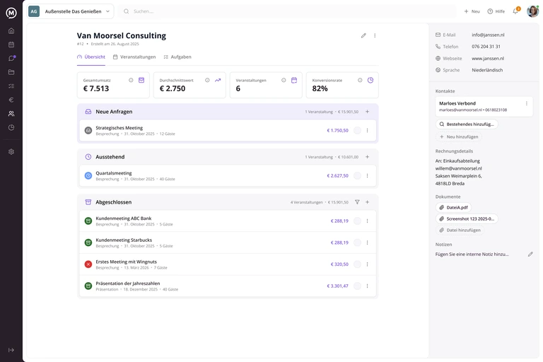Toggle circle selector for Strategisches Meeting
The width and height of the screenshot is (543, 362).
click(x=357, y=131)
